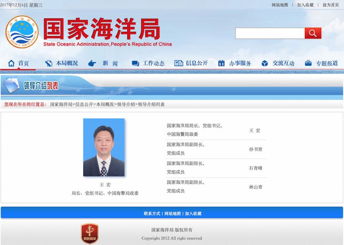Click the 网站地图 link in blue footer bar
The width and height of the screenshot is (344, 245).
click(173, 214)
